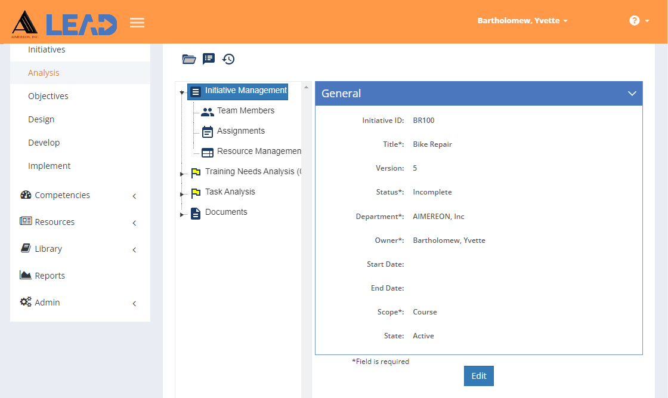The image size is (668, 398).
Task: Select Team Members tree item
Action: click(x=246, y=110)
